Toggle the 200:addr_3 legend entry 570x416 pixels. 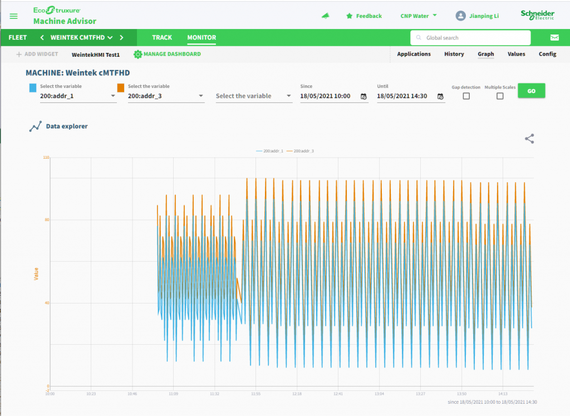300,151
